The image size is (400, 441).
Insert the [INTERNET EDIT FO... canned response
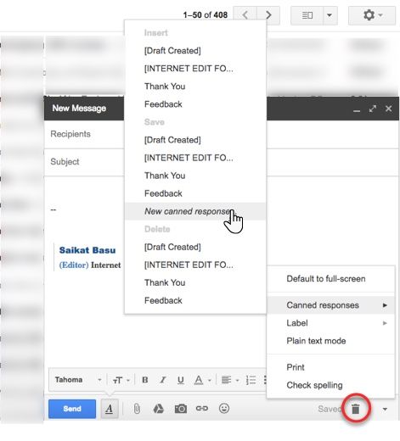195,69
